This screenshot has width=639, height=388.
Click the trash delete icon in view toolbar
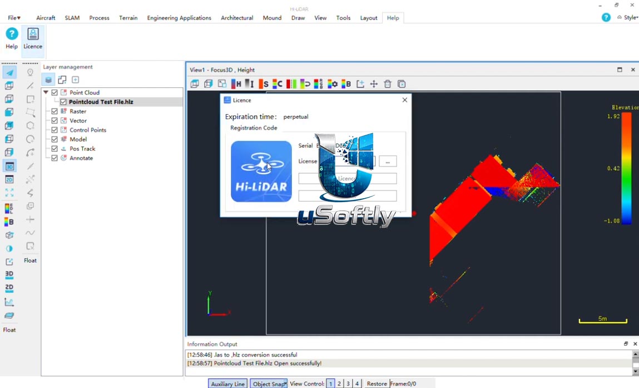[x=388, y=84]
